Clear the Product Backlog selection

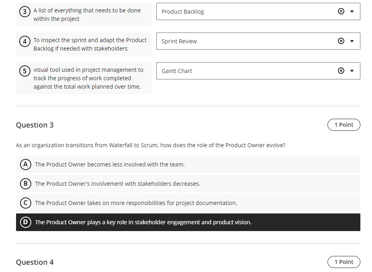pyautogui.click(x=341, y=11)
